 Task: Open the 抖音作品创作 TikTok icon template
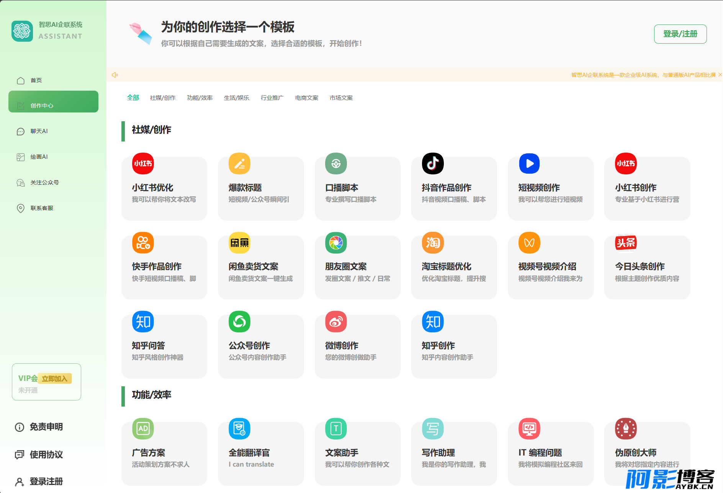coord(433,164)
